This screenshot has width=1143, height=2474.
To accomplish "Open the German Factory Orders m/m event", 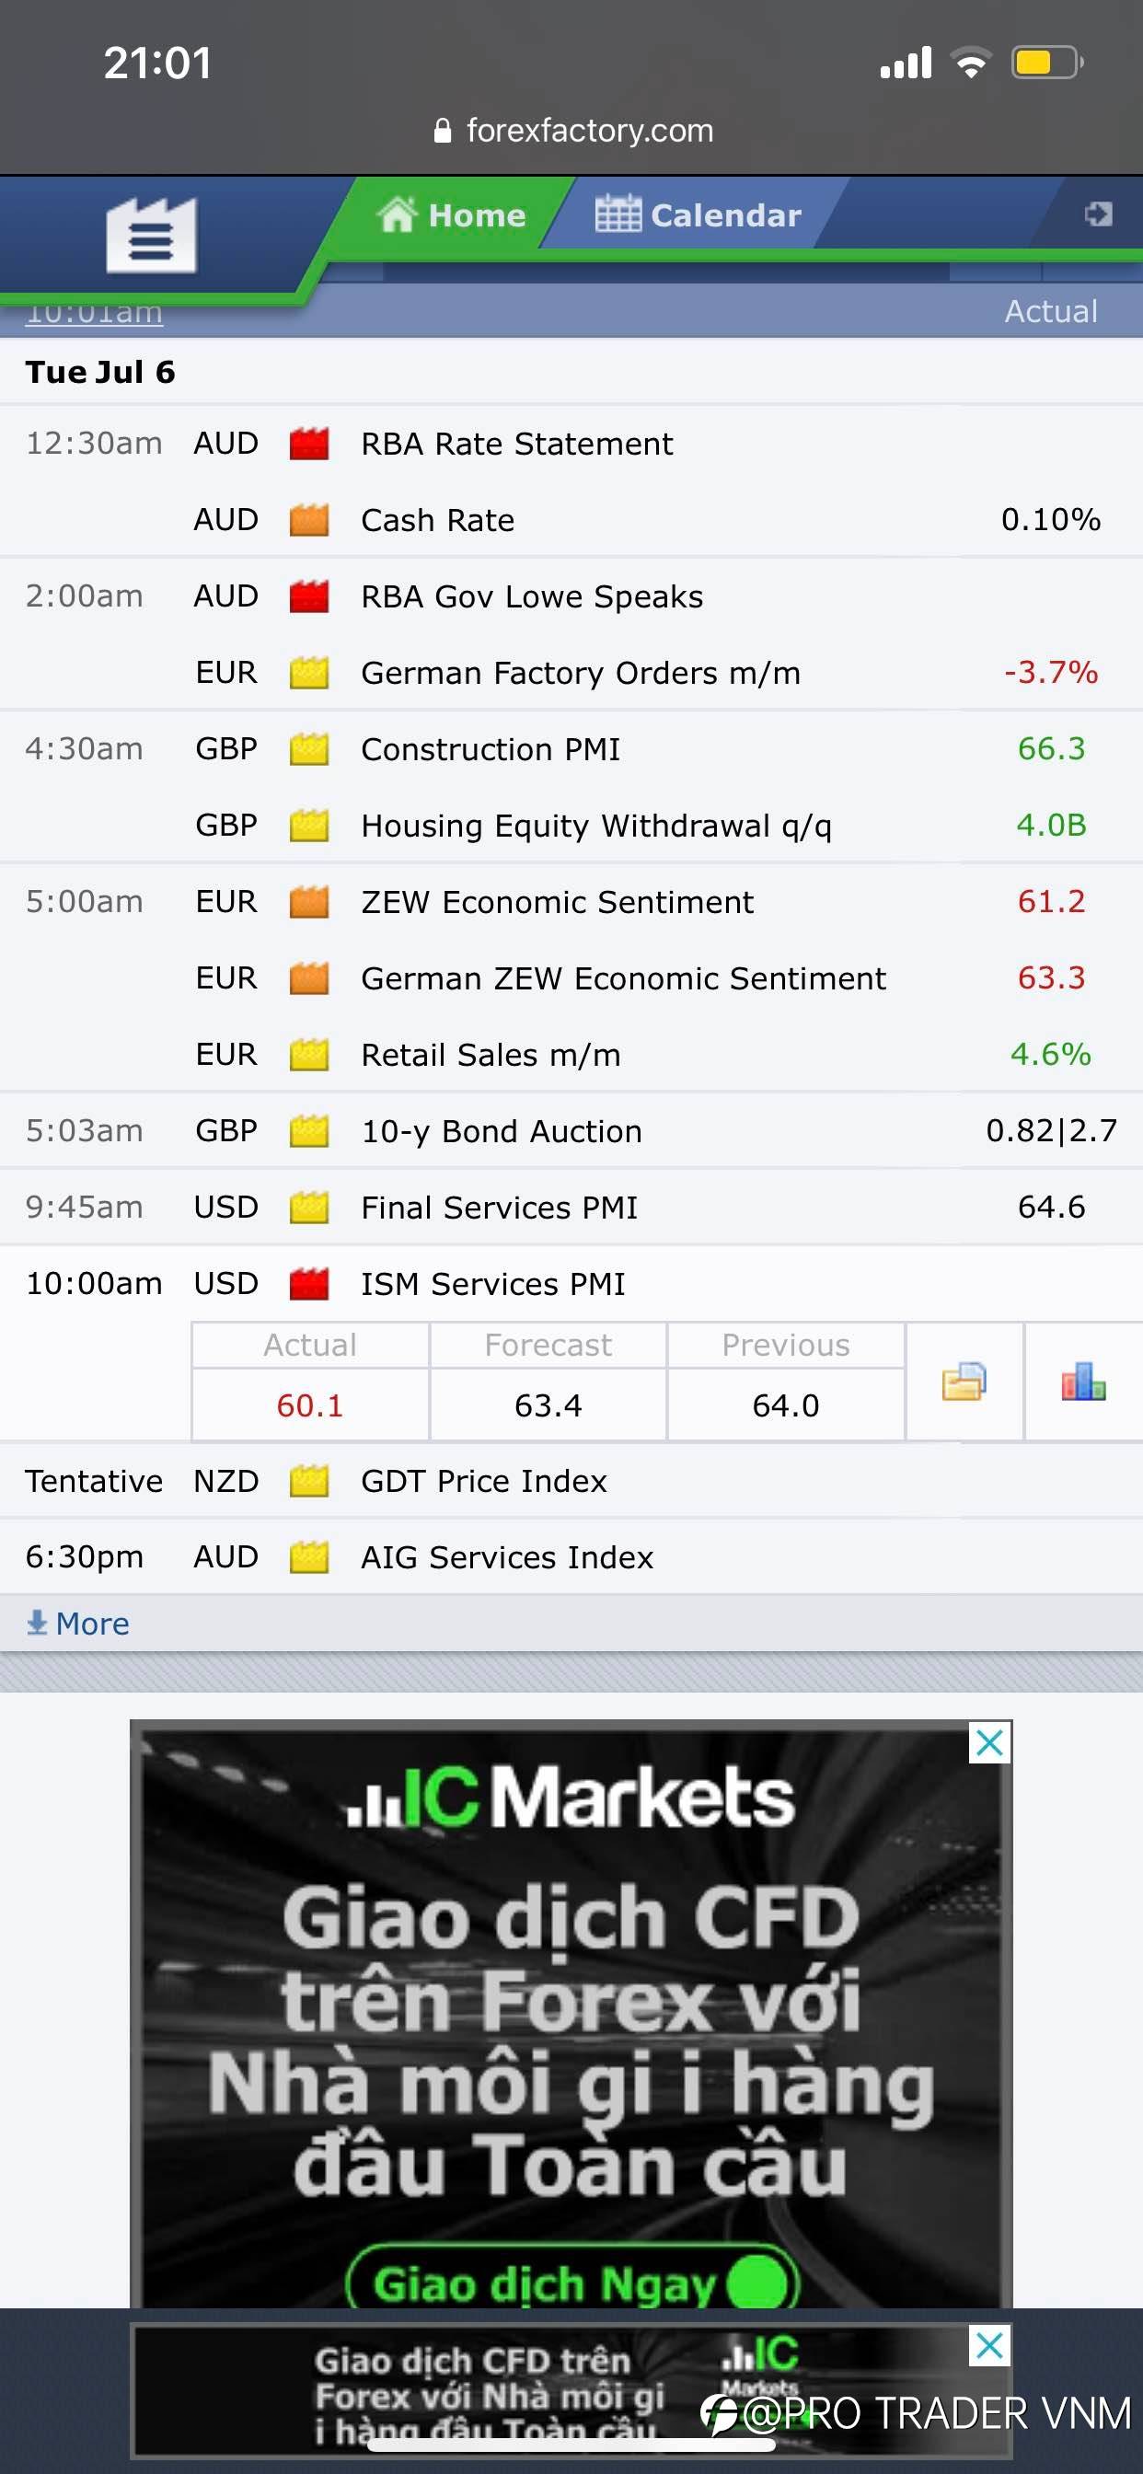I will 580,673.
